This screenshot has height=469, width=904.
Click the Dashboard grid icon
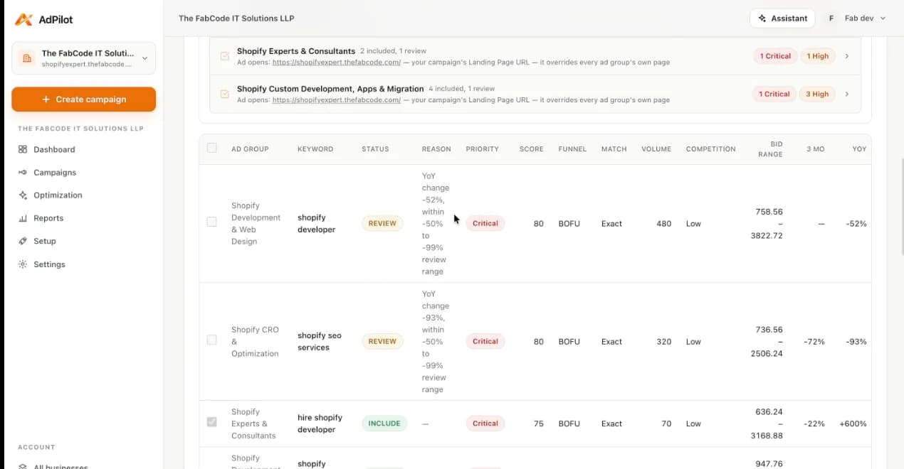(x=23, y=149)
